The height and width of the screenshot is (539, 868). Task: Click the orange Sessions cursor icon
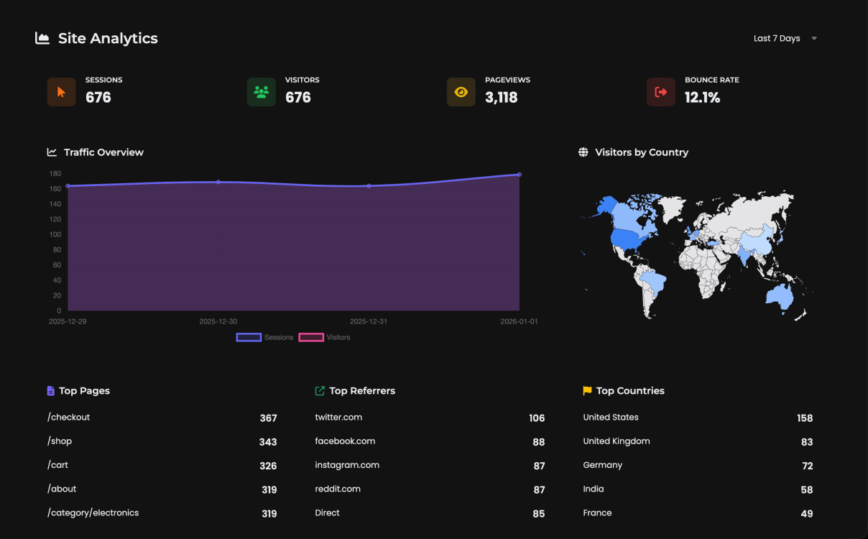[x=61, y=92]
